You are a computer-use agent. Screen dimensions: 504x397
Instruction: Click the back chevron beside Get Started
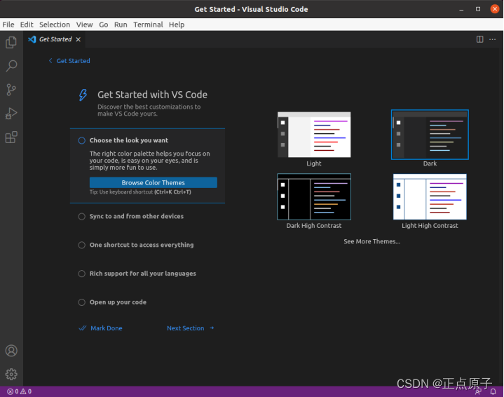tap(50, 60)
